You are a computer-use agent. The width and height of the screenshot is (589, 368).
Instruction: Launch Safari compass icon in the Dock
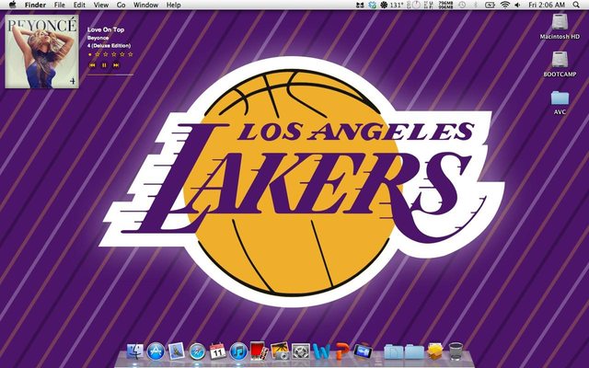(x=197, y=351)
